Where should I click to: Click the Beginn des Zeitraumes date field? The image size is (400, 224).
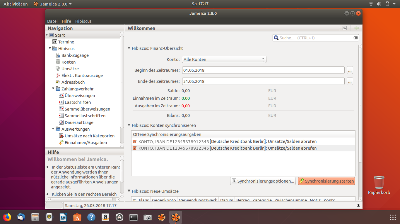pos(263,70)
